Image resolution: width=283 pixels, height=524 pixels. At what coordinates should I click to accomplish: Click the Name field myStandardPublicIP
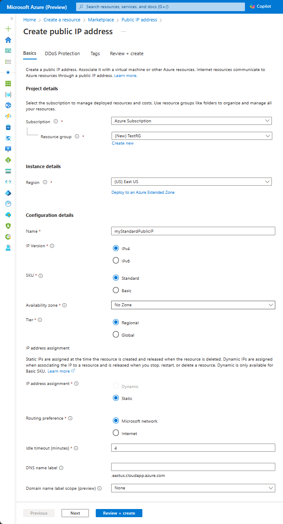pyautogui.click(x=193, y=231)
